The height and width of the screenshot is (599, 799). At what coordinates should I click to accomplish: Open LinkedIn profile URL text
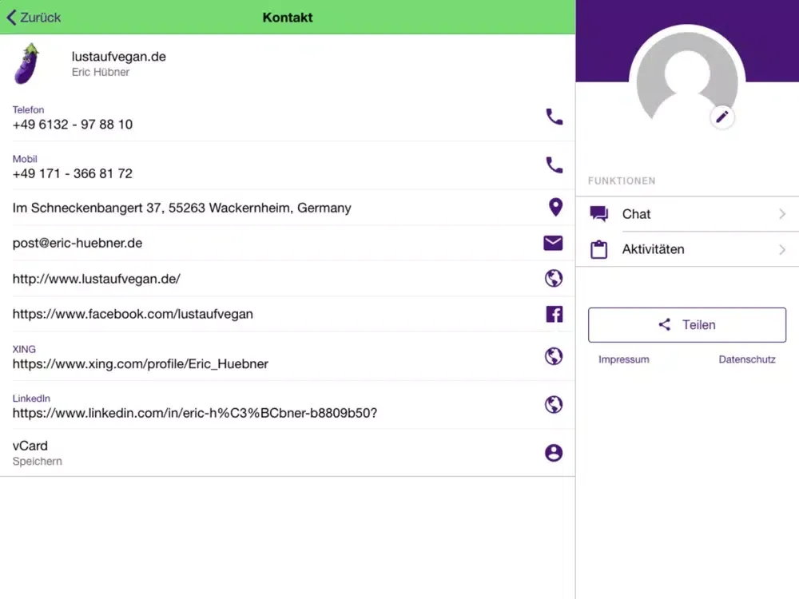click(195, 413)
